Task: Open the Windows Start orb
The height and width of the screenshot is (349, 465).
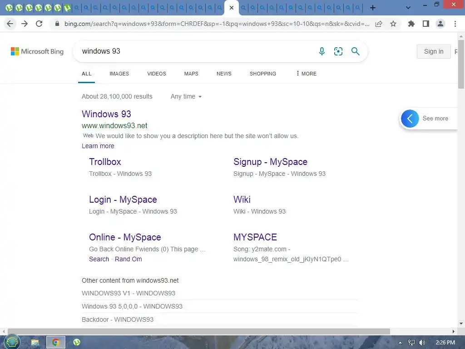Action: [12, 342]
